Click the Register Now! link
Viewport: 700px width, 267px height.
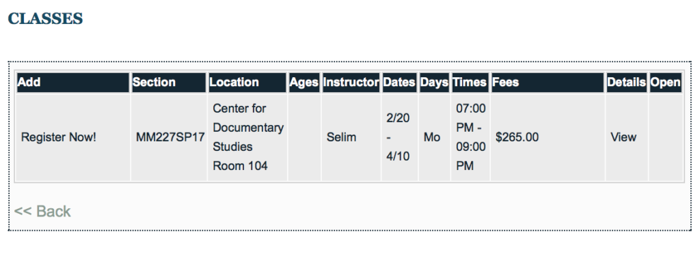pyautogui.click(x=59, y=137)
